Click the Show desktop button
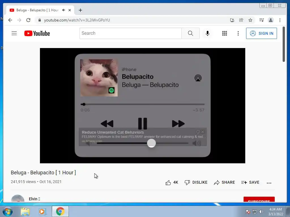 (288, 211)
